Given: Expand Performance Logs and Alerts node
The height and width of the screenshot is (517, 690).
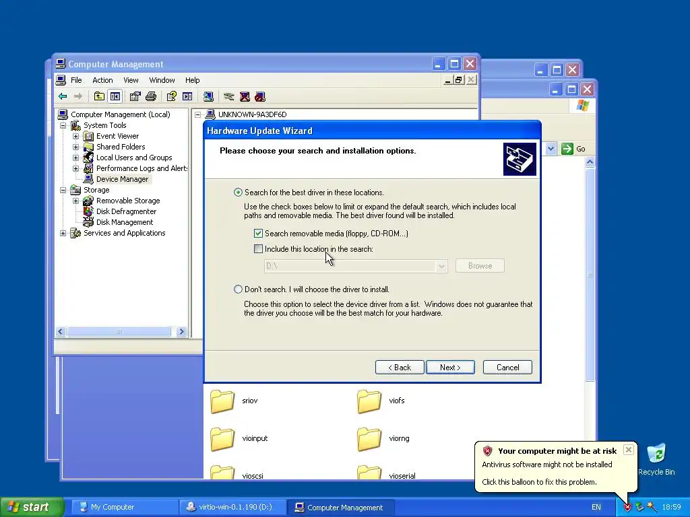Looking at the screenshot, I should [x=75, y=168].
